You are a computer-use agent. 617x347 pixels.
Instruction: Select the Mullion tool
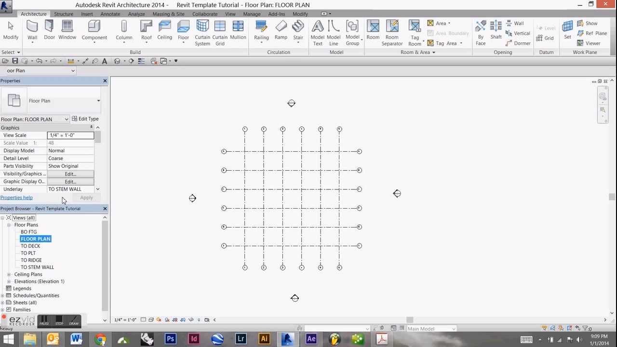point(238,30)
